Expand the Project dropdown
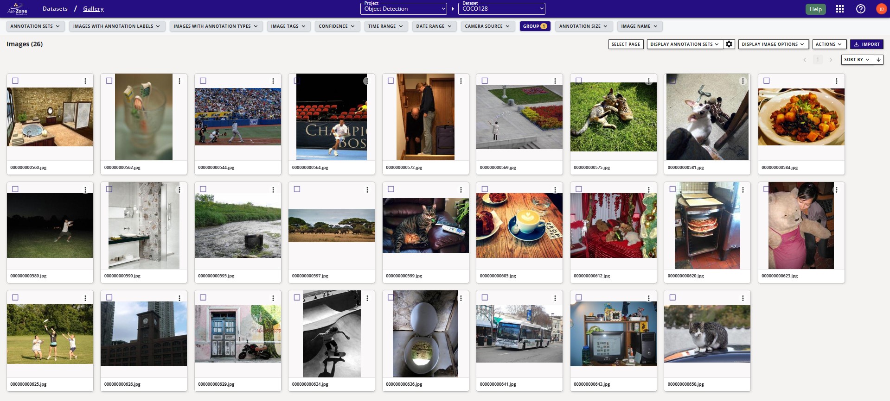This screenshot has height=401, width=890. pyautogui.click(x=404, y=9)
